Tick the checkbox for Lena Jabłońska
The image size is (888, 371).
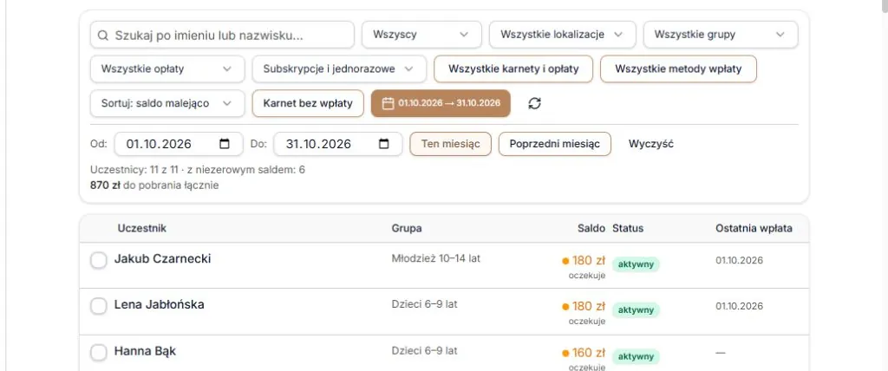pyautogui.click(x=99, y=307)
